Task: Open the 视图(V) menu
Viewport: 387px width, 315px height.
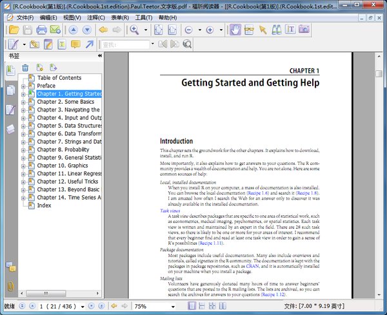Action: 72,18
